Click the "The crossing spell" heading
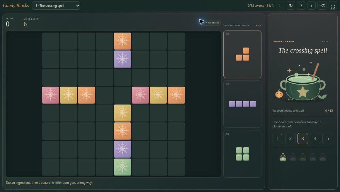This screenshot has width=340, height=192. (303, 50)
